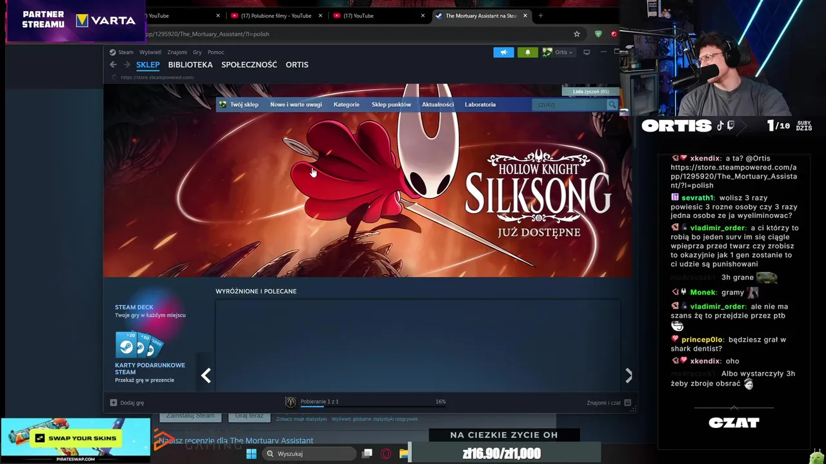This screenshot has height=464, width=826.
Task: Open the Znajomi menu
Action: click(177, 52)
